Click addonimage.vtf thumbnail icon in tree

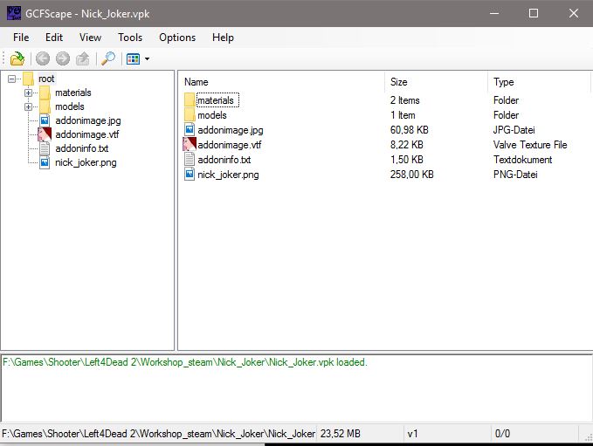[45, 134]
